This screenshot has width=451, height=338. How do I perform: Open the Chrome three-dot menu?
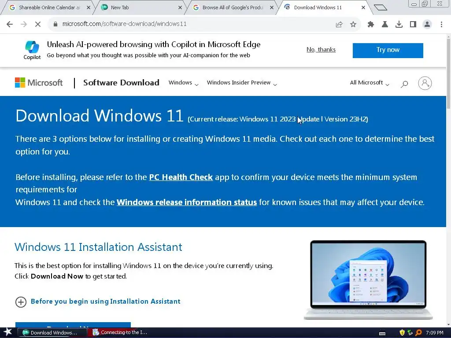click(441, 25)
